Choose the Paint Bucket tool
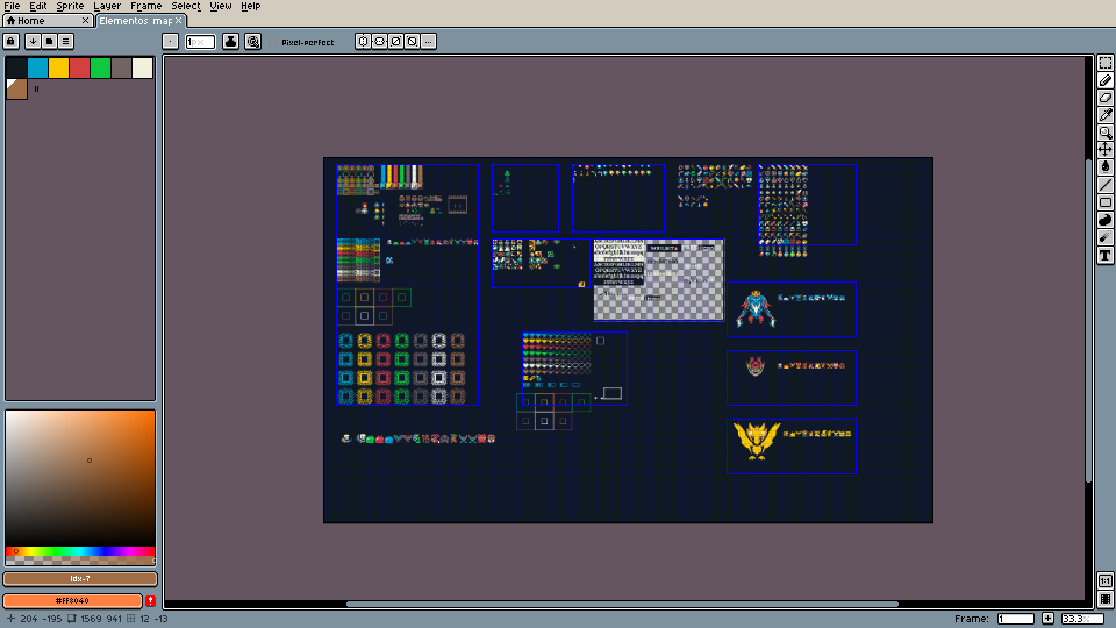The width and height of the screenshot is (1116, 628). [x=1105, y=167]
